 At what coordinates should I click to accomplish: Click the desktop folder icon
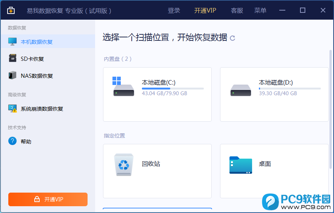point(241,165)
